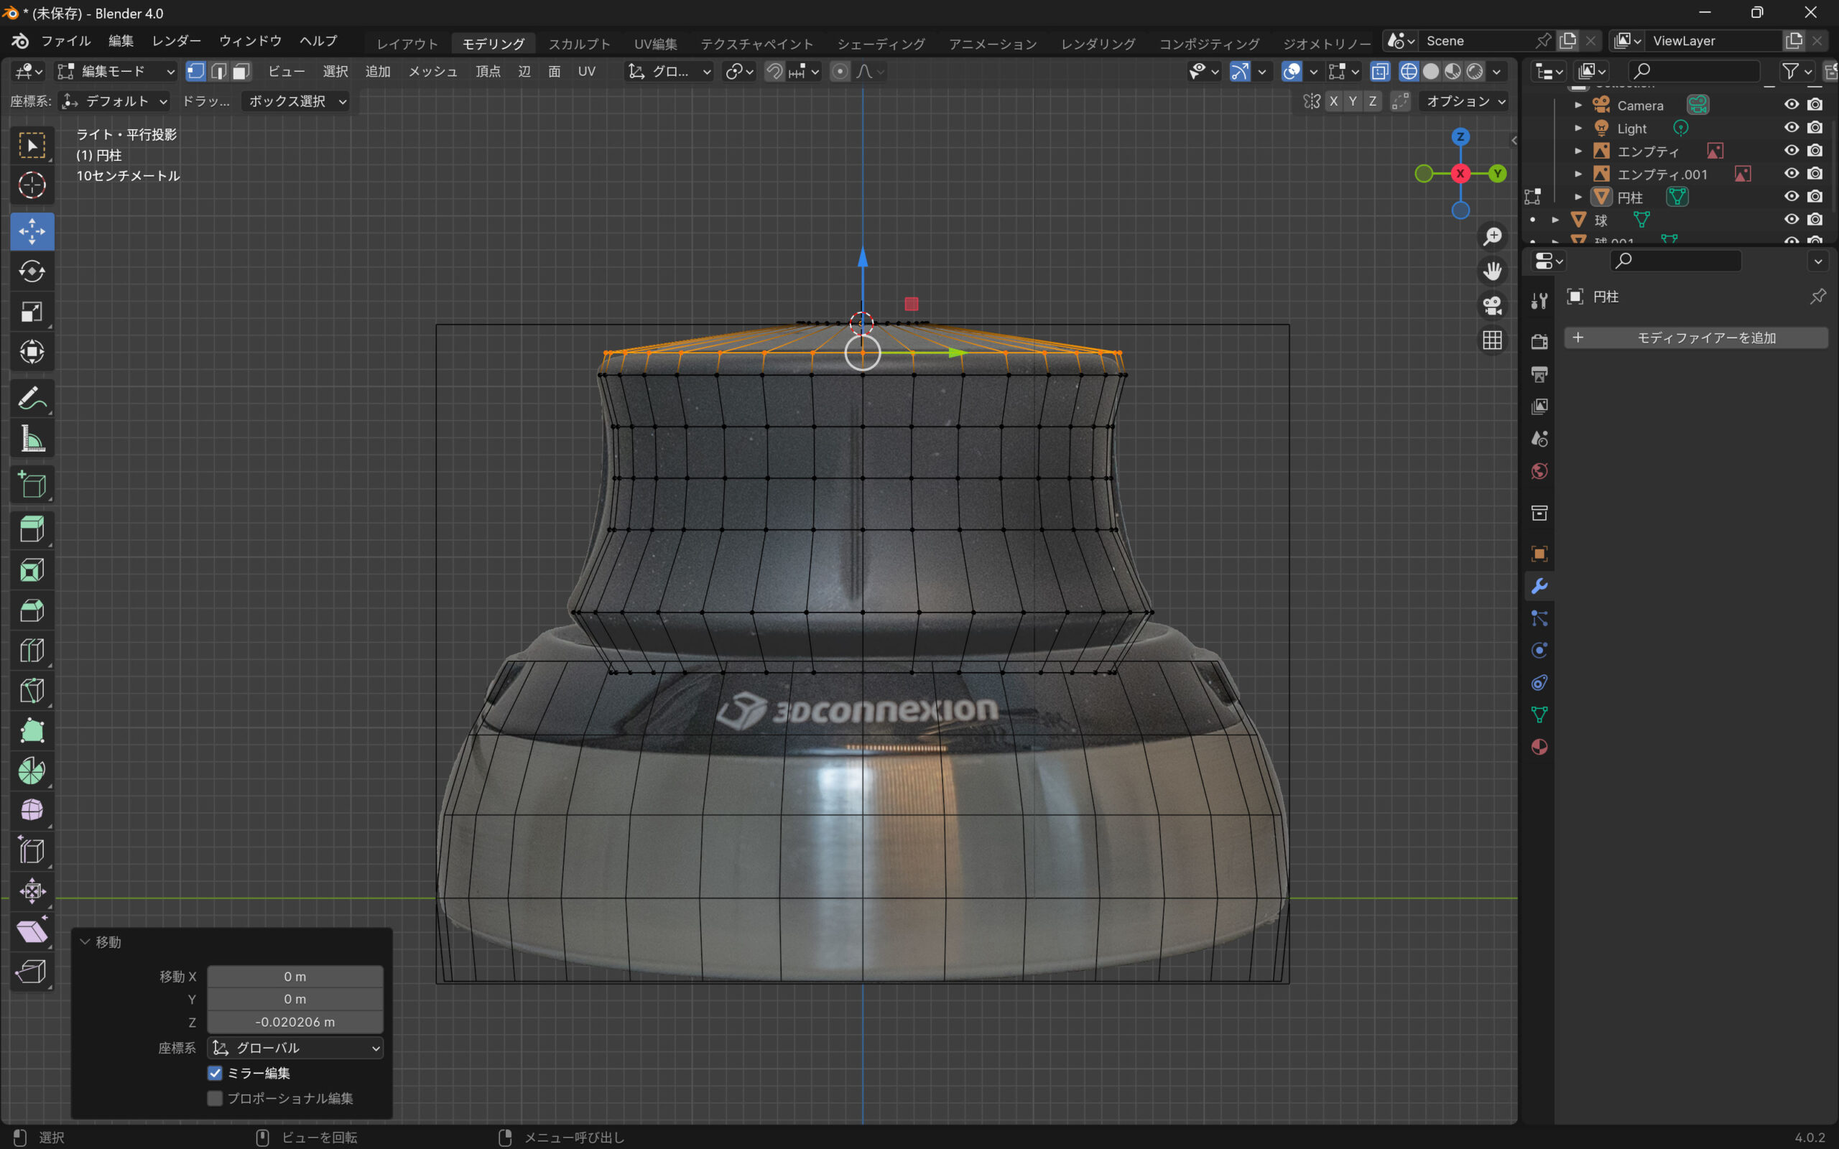Screen dimensions: 1839x1149
Task: Click モディファイアーを追加 button
Action: pos(1695,338)
